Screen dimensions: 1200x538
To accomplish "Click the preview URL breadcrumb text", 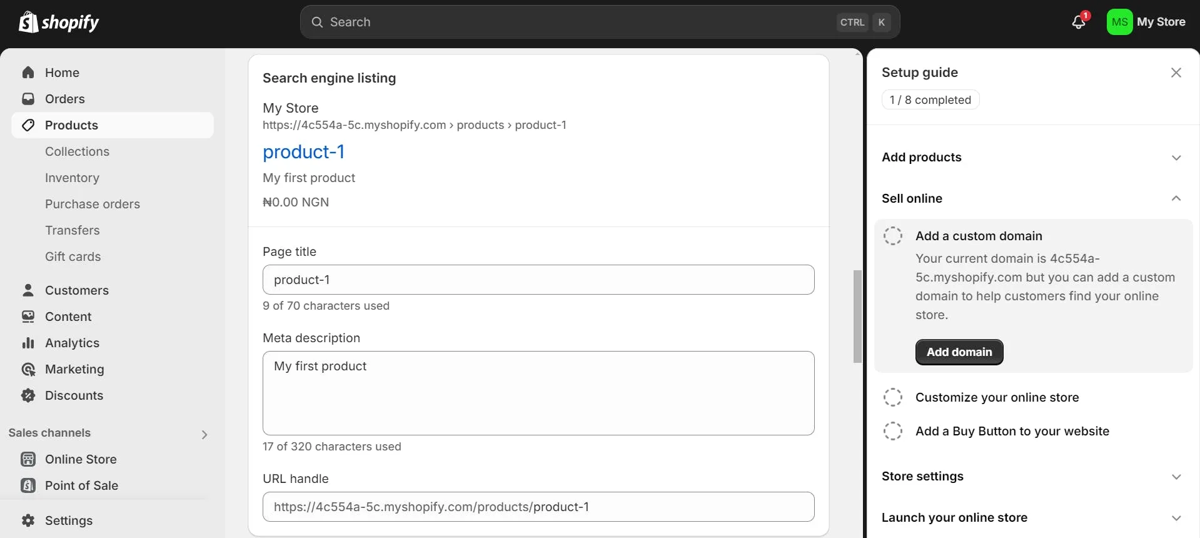I will click(x=414, y=125).
